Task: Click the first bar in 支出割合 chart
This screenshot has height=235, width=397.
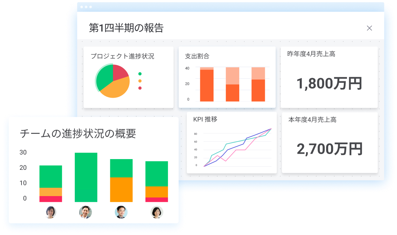Action: click(207, 85)
